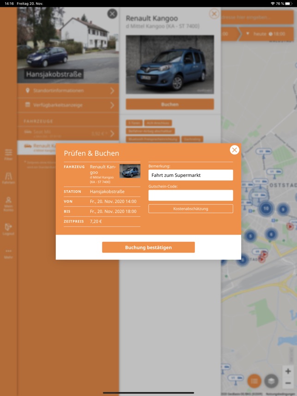Screen dimensions: 297x396
Task: Select map cluster marker 9
Action: pos(283,210)
